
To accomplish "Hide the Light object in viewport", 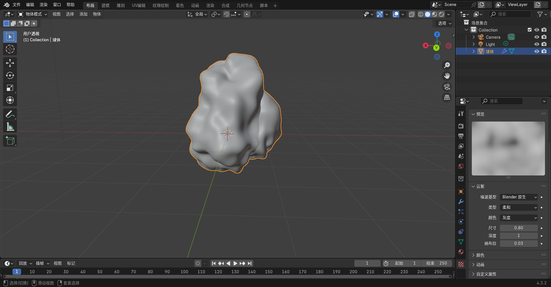I will [537, 44].
